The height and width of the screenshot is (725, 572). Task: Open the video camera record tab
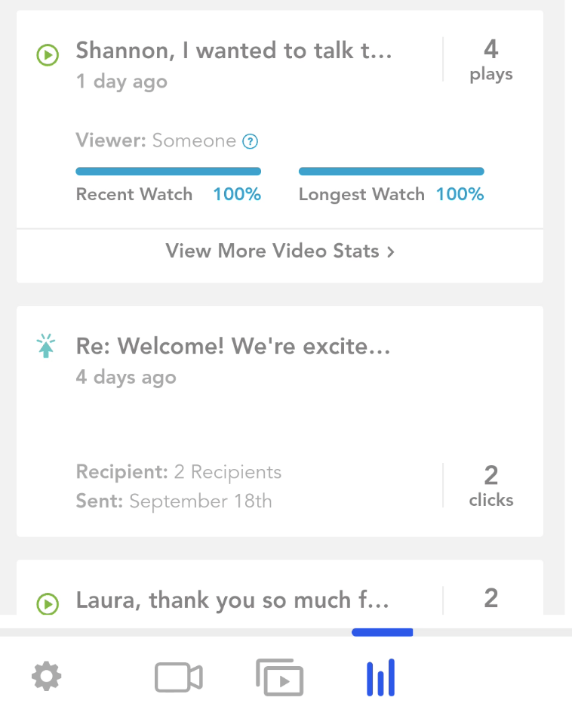(179, 677)
